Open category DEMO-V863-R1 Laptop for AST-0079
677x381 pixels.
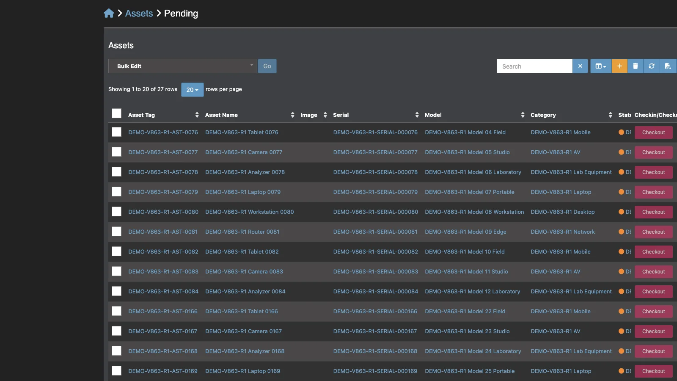tap(561, 192)
